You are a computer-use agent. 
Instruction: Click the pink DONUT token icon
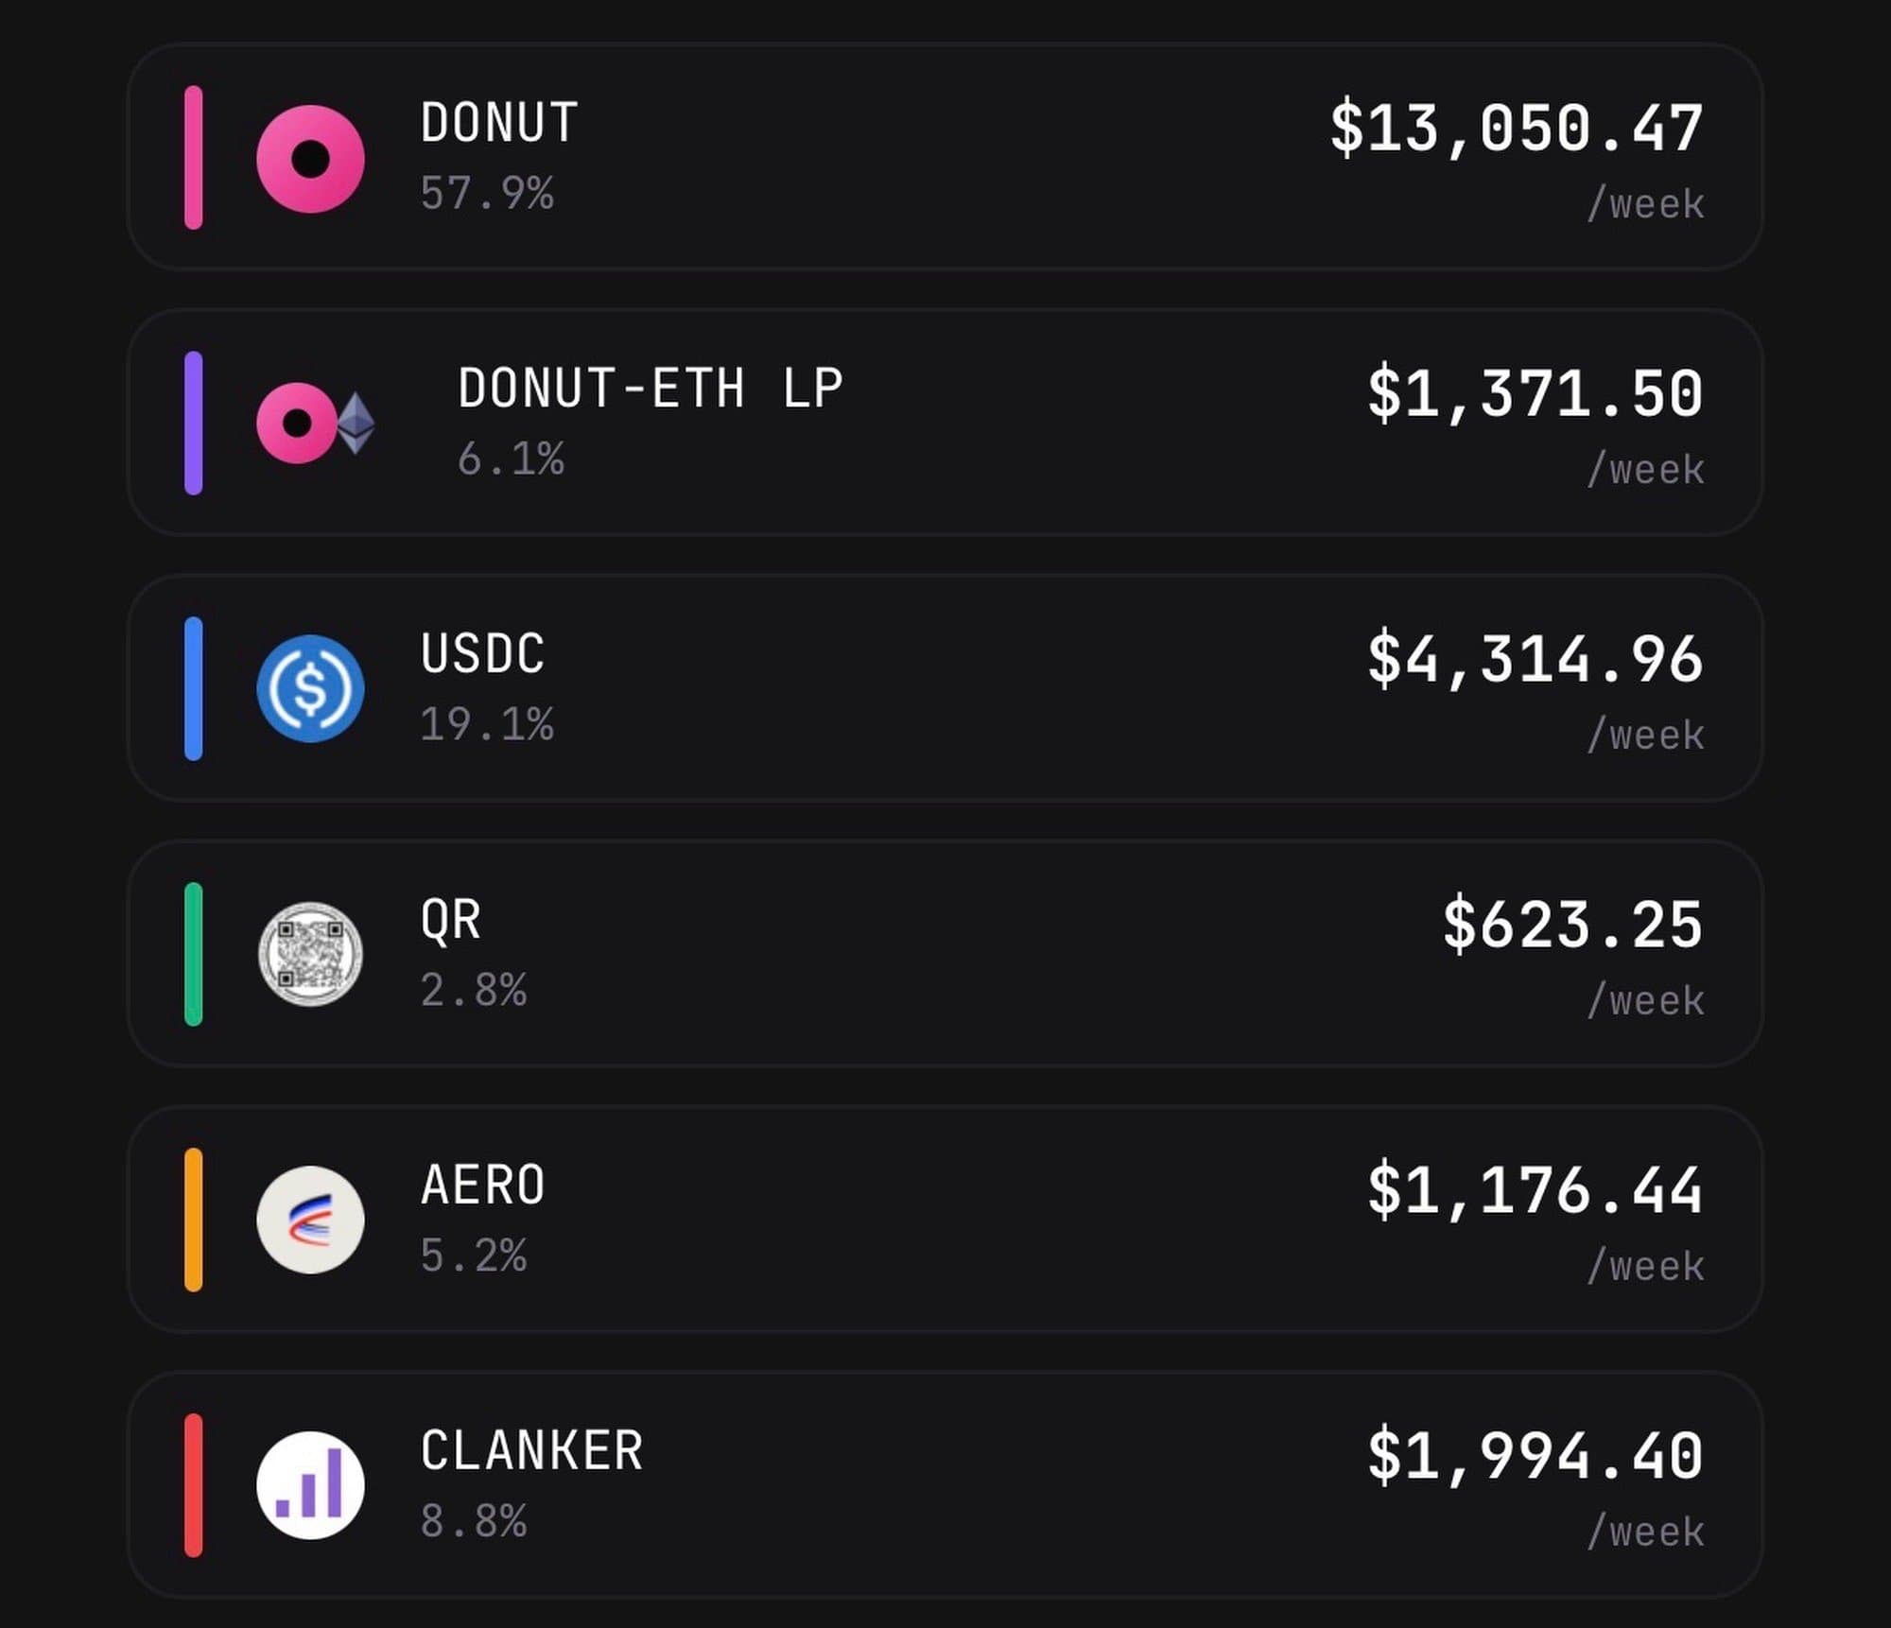[310, 158]
